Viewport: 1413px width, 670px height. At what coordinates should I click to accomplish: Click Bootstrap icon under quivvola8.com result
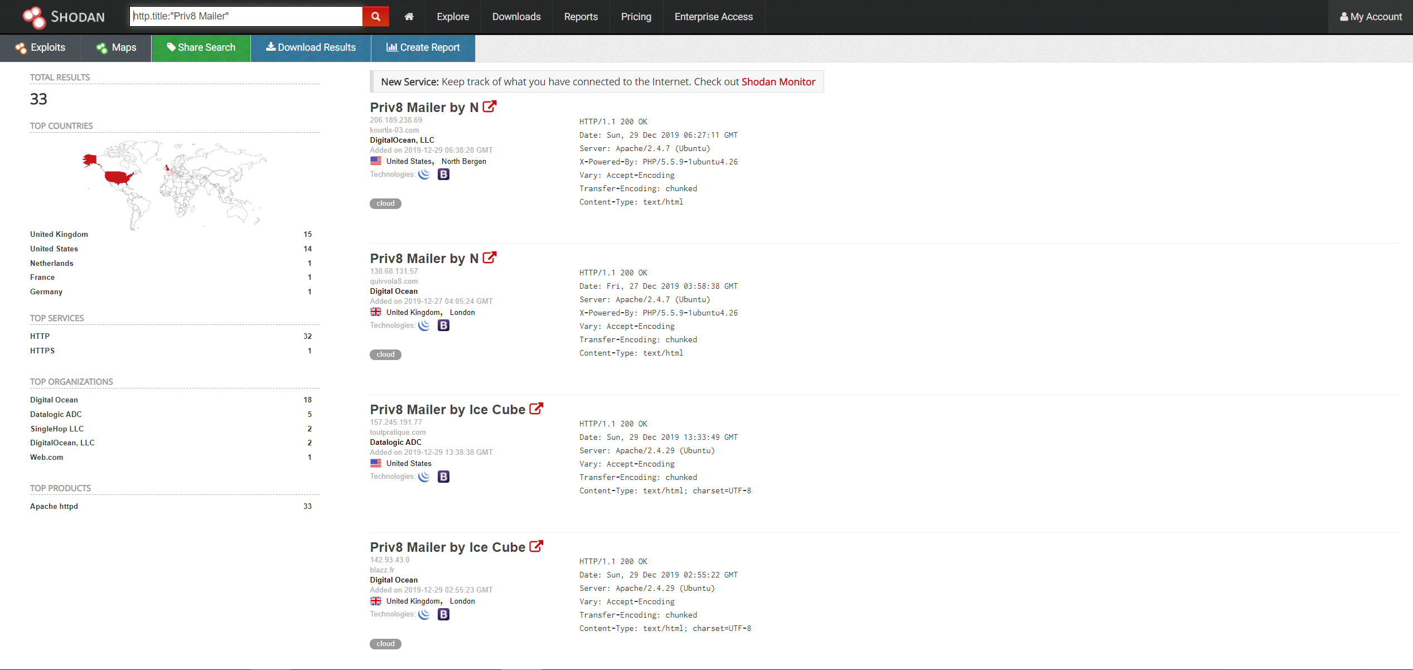click(x=443, y=326)
